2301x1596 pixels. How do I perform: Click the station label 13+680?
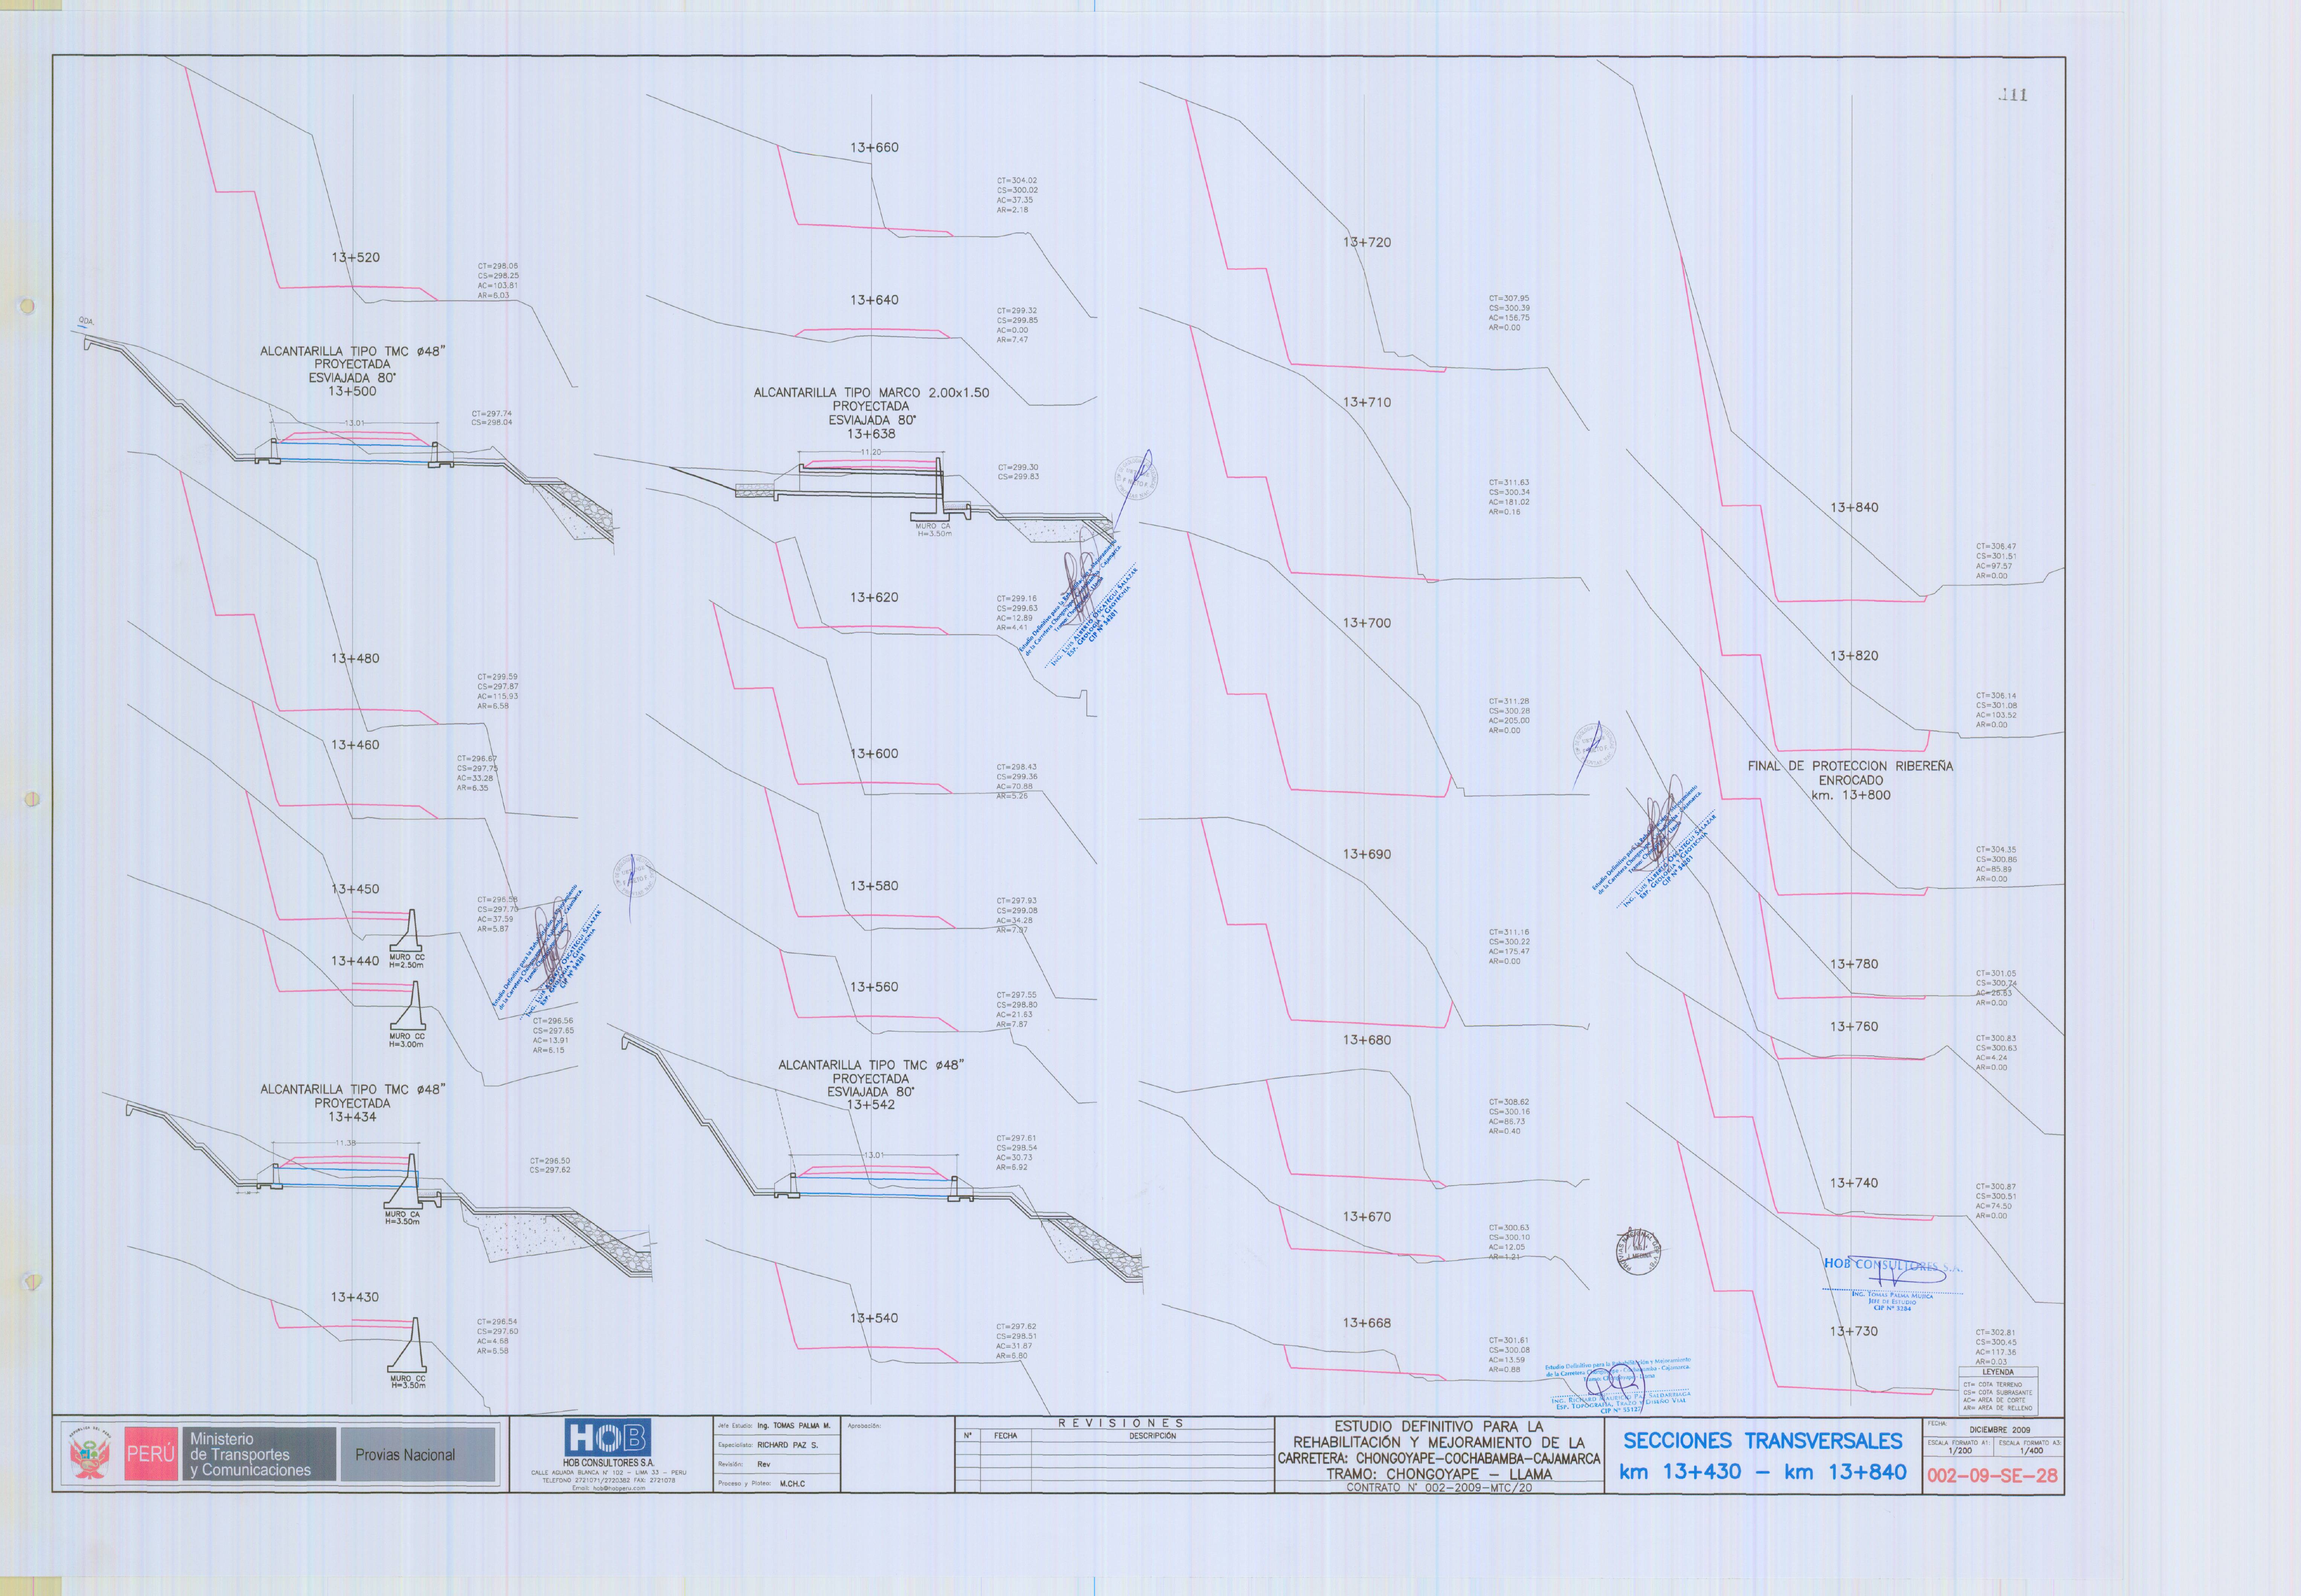point(1367,1040)
